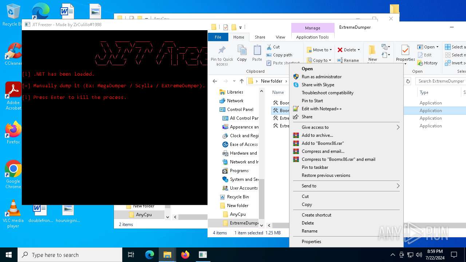Screen dimensions: 466x262
Task: Open VLC media player desktop icon
Action: pyautogui.click(x=13, y=214)
